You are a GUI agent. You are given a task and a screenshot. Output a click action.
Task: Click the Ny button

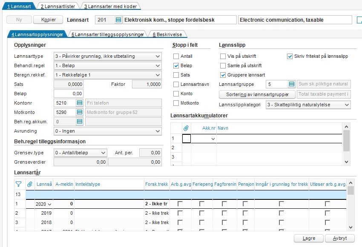(19, 20)
